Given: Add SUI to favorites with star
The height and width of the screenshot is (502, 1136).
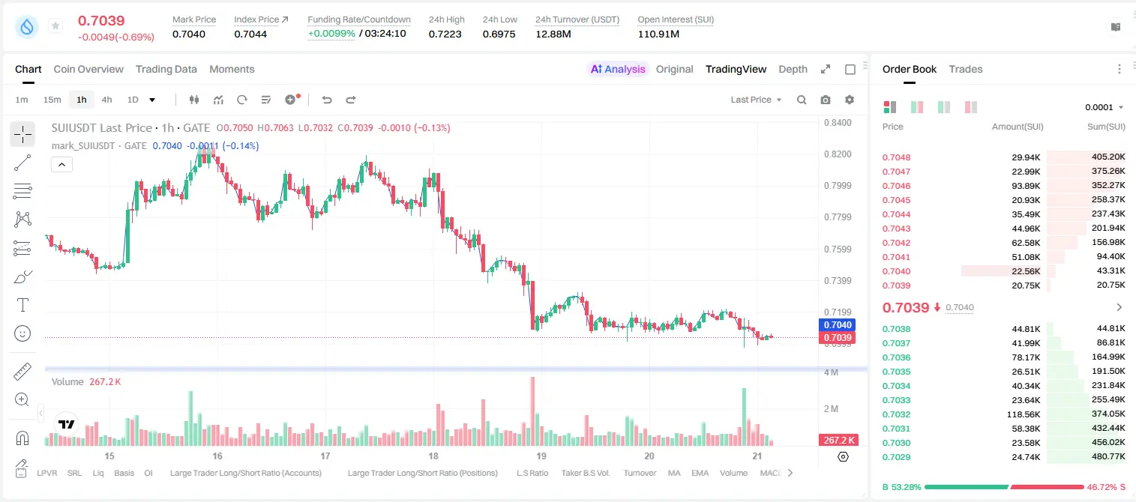Looking at the screenshot, I should (55, 26).
